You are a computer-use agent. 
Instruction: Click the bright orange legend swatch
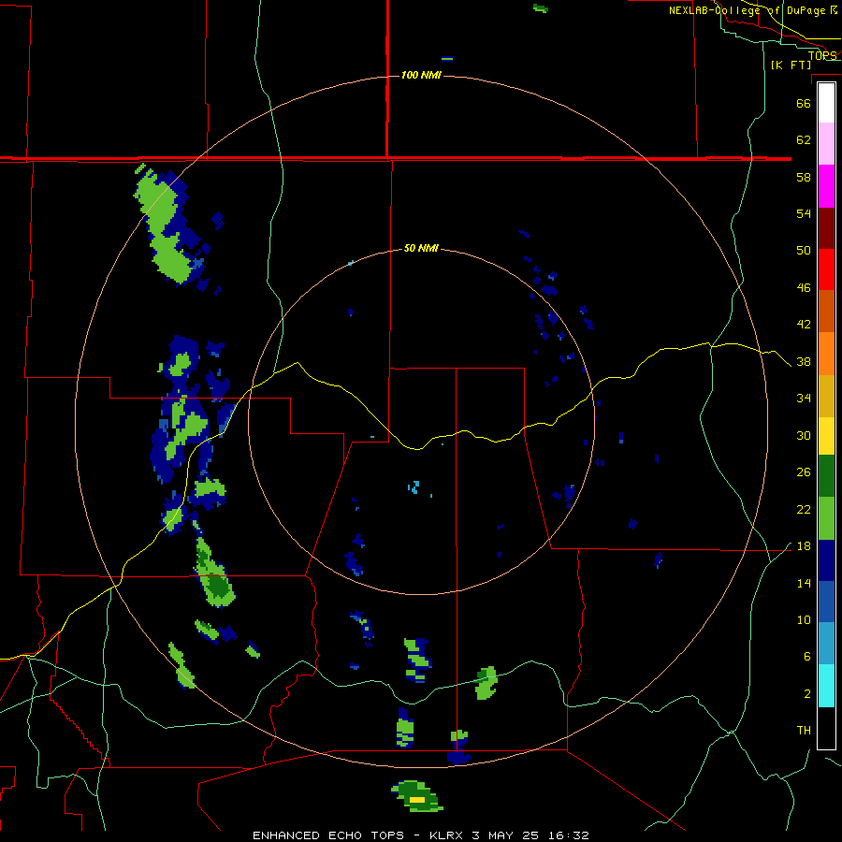(x=826, y=354)
